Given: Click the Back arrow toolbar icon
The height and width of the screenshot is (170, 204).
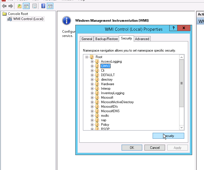Looking at the screenshot, I should click(4, 6).
